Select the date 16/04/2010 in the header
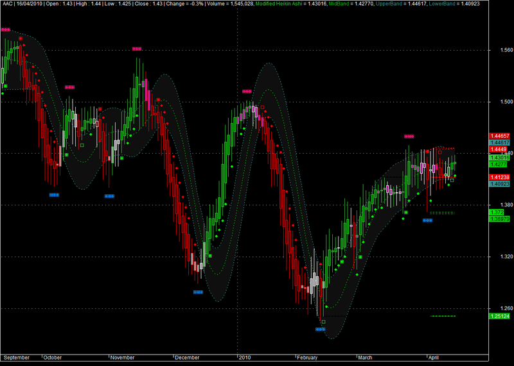 28,4
